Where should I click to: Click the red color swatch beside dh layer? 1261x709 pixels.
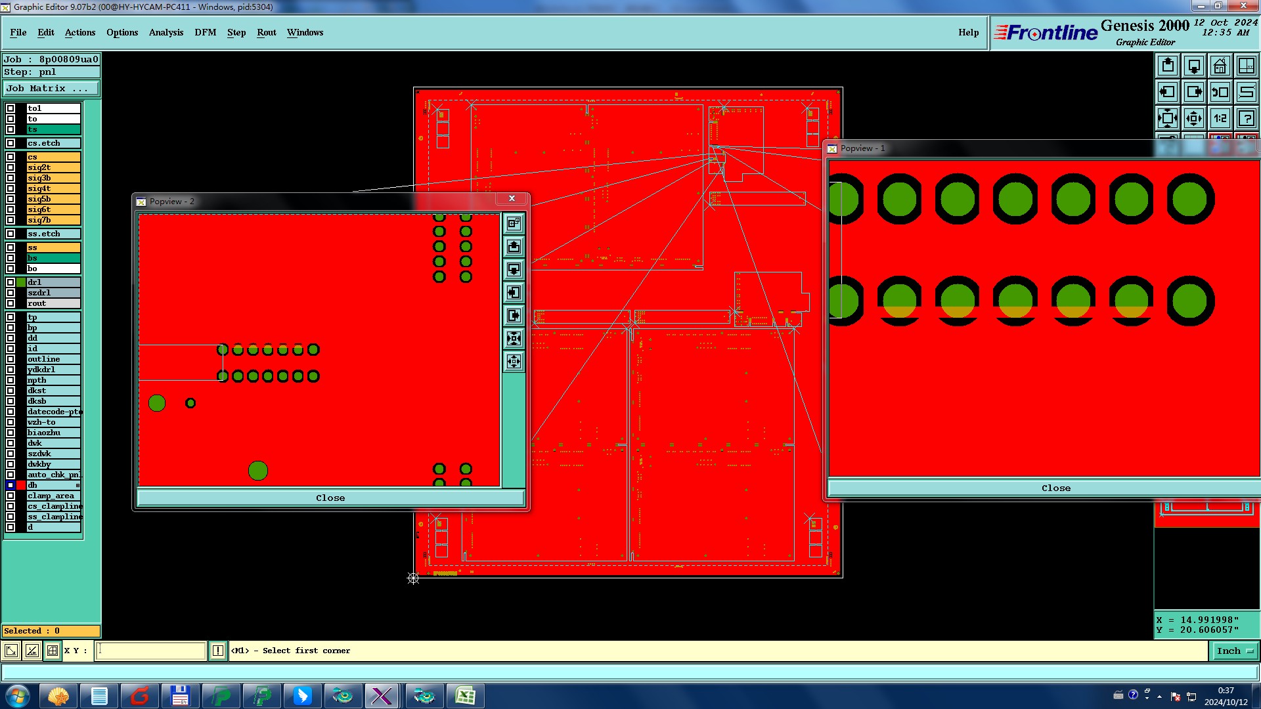click(x=21, y=485)
